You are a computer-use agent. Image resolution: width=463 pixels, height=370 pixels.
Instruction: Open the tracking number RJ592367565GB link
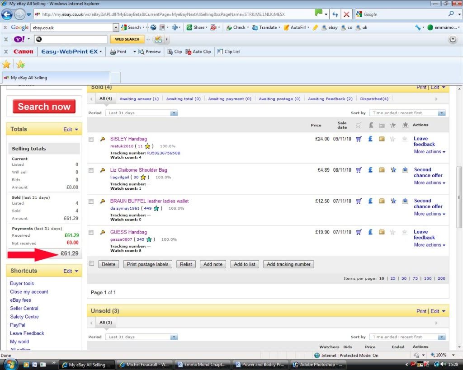[164, 153]
